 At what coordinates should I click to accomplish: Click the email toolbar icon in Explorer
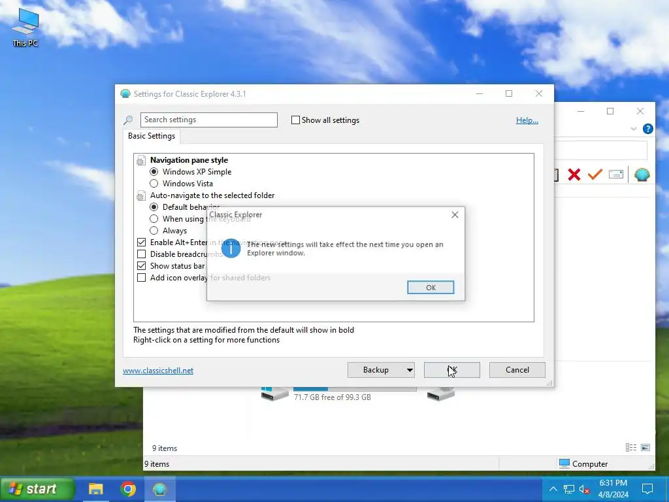click(x=615, y=174)
